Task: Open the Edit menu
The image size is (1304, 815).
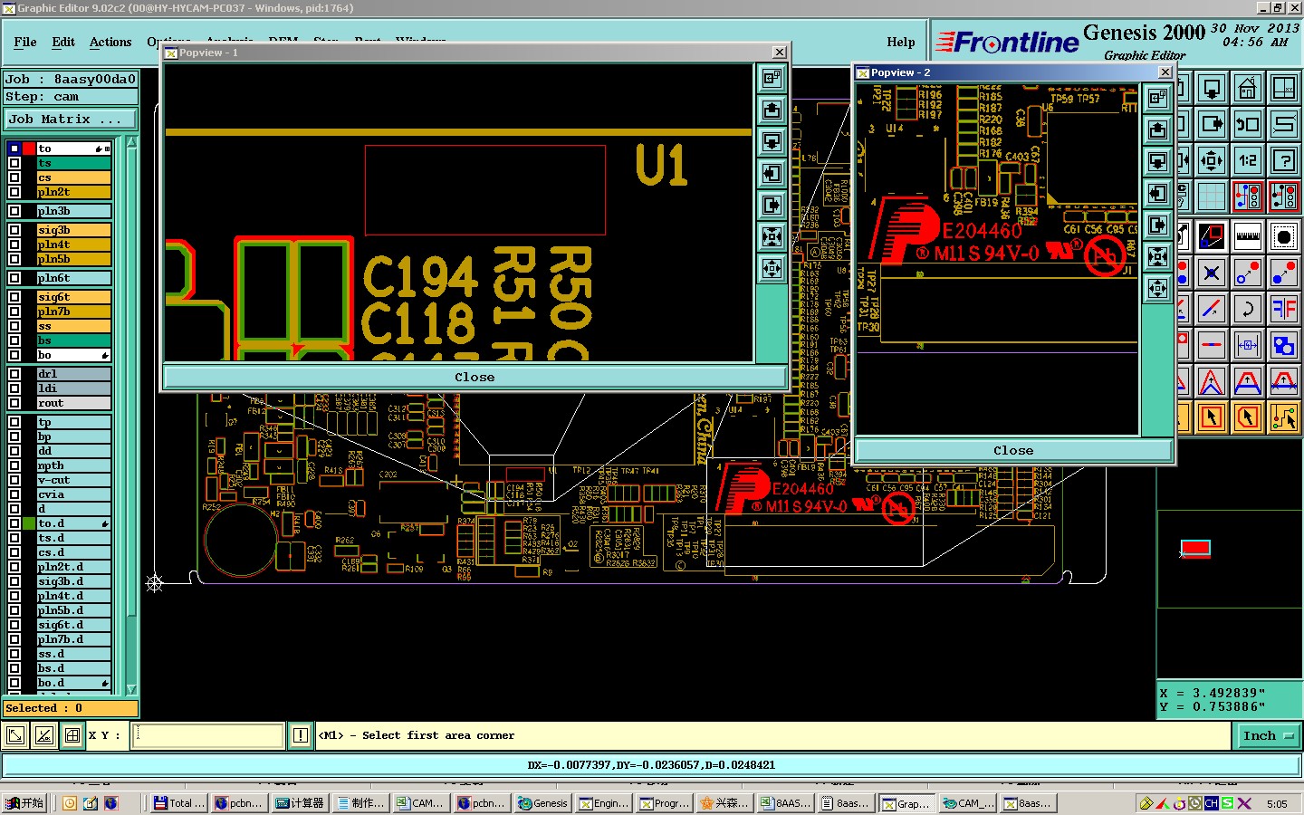Action: tap(63, 42)
